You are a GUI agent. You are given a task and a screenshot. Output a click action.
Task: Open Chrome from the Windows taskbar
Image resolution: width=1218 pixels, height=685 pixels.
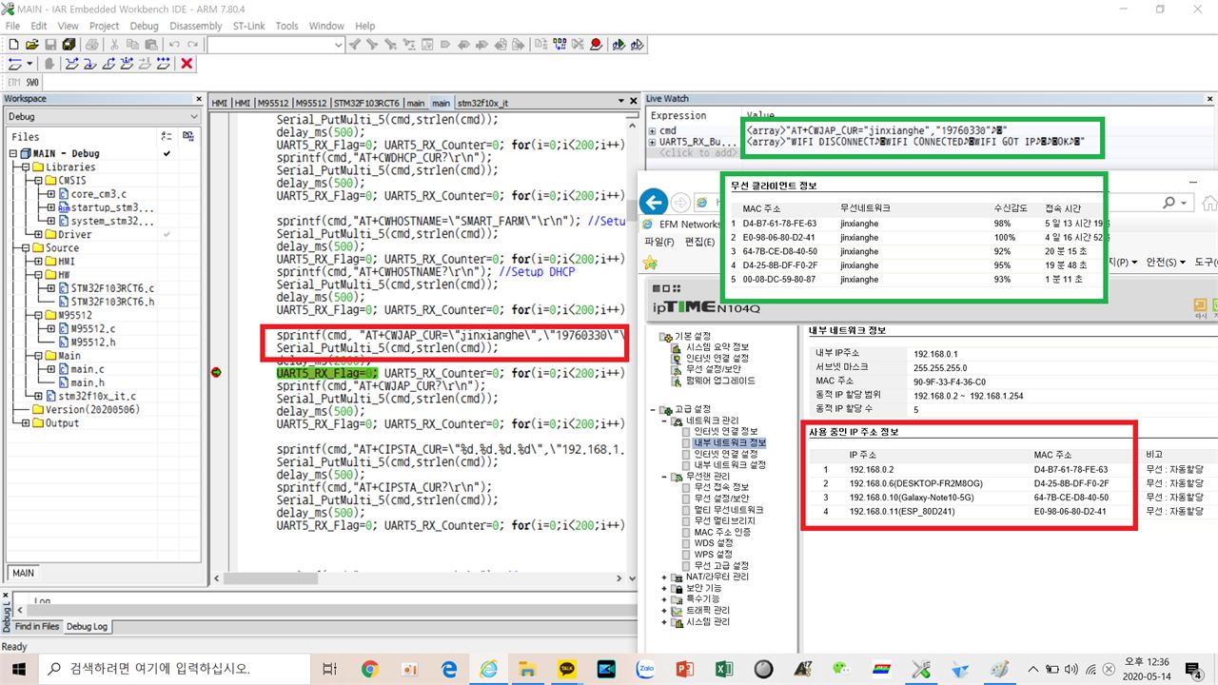click(370, 669)
